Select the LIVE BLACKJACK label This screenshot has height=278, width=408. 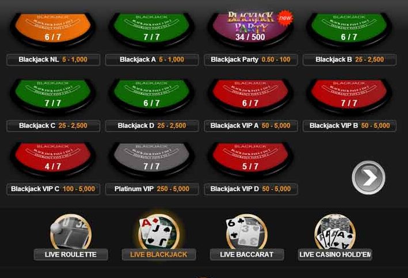159,254
